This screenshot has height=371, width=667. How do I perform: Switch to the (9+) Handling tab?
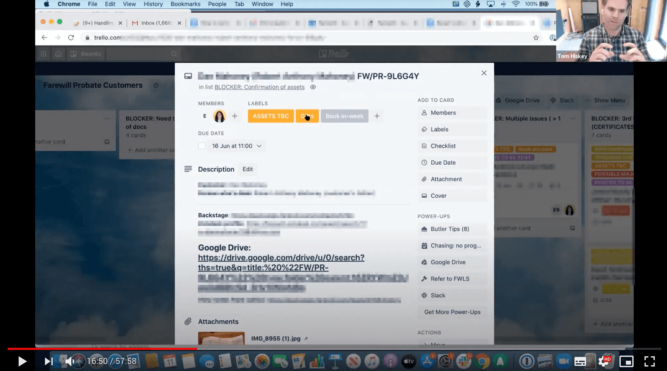point(97,23)
